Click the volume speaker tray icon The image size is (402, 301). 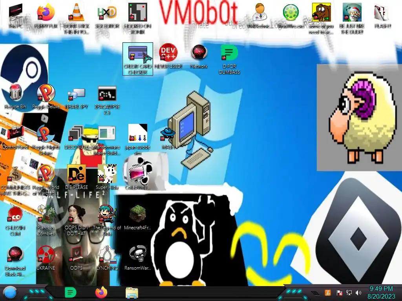[x=358, y=292]
